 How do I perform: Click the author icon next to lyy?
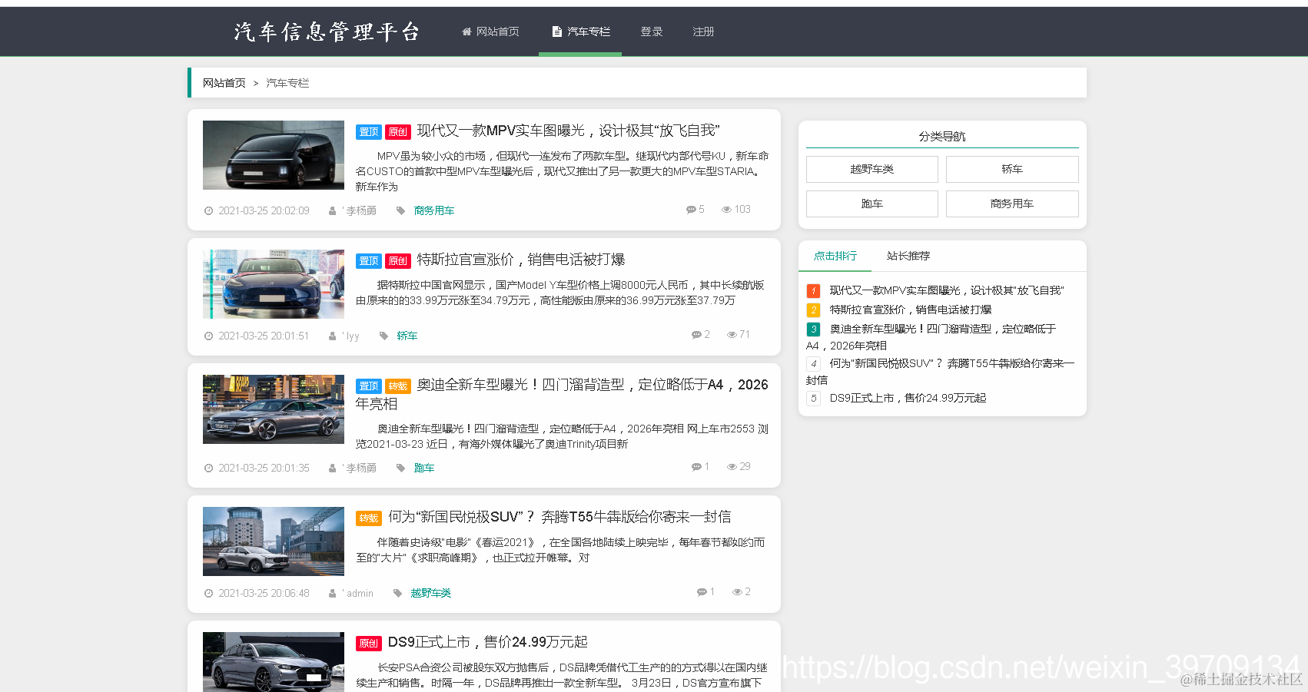332,336
